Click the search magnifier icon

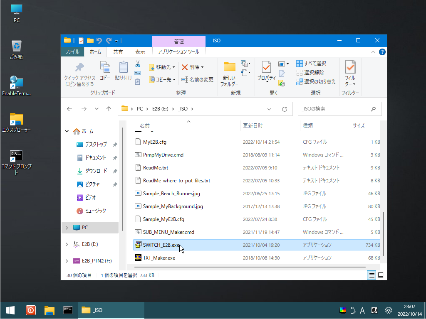click(373, 109)
